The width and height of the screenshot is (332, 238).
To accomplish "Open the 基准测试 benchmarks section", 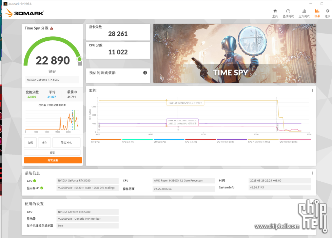I will (288, 13).
